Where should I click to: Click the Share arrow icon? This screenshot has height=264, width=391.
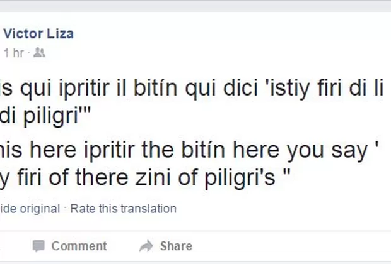146,246
